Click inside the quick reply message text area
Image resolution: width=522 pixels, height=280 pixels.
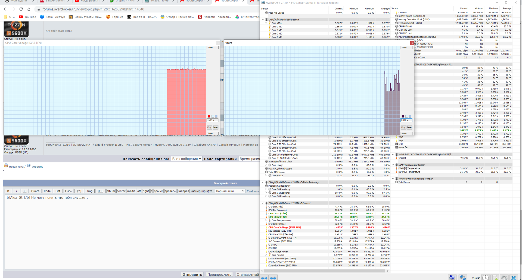(x=130, y=231)
